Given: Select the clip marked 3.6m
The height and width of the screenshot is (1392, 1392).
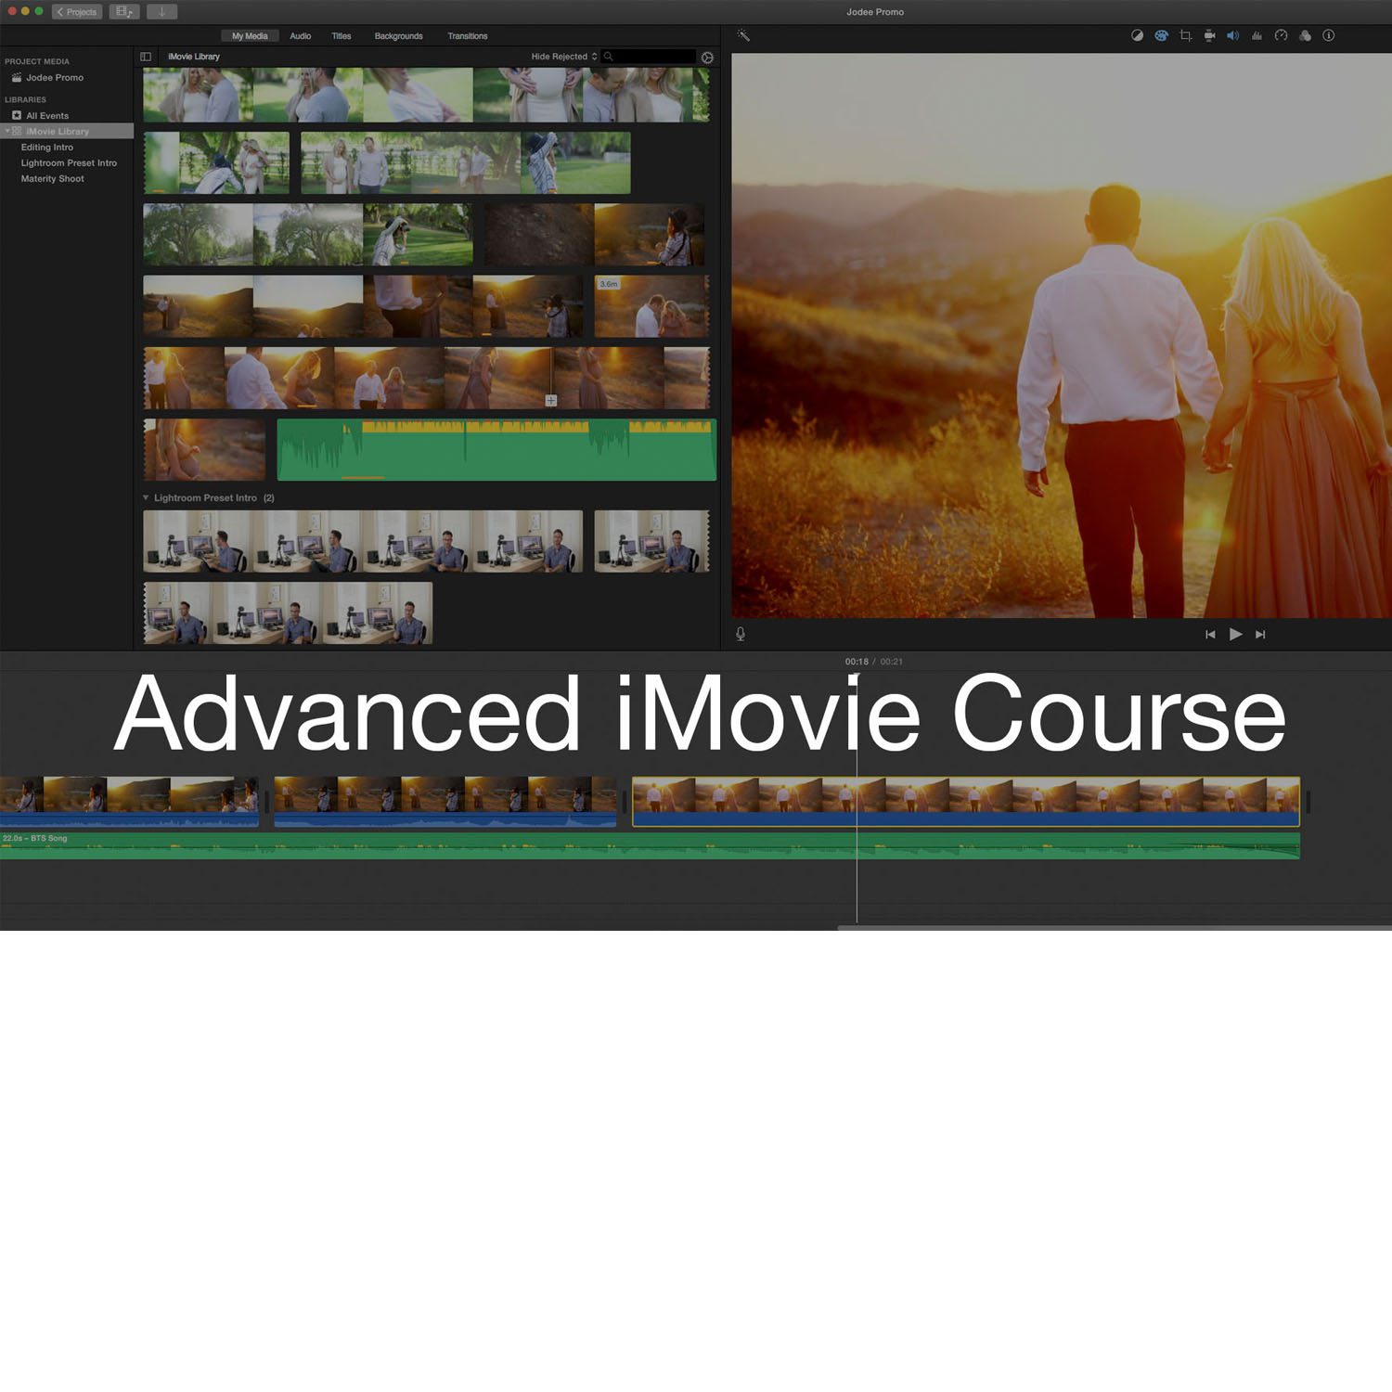Looking at the screenshot, I should pyautogui.click(x=651, y=306).
